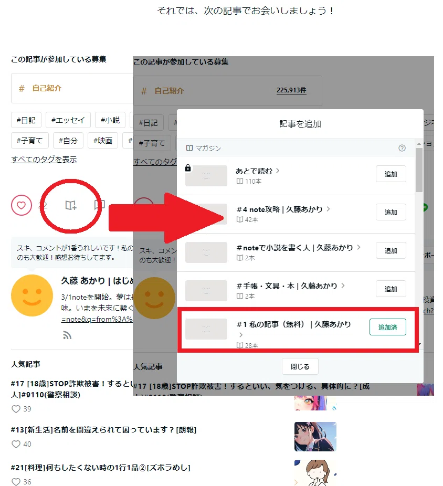The width and height of the screenshot is (443, 486).
Task: Click the #エッセイ tag
Action: point(68,120)
